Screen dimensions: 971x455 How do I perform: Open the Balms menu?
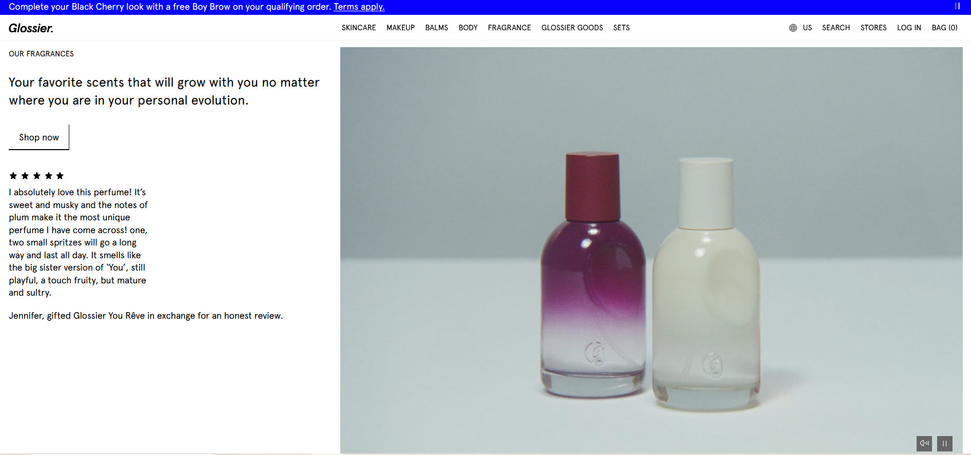(437, 28)
